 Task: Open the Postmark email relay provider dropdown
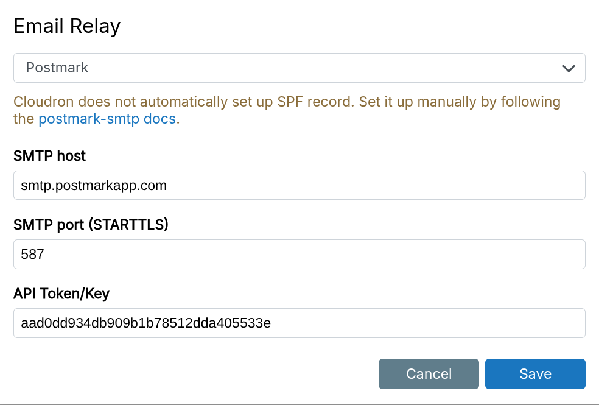pos(299,68)
